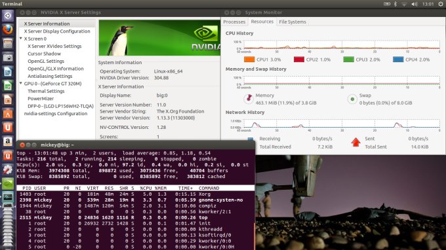
Task: Open the Ubuntu Dash home launcher icon
Action: click(x=8, y=16)
